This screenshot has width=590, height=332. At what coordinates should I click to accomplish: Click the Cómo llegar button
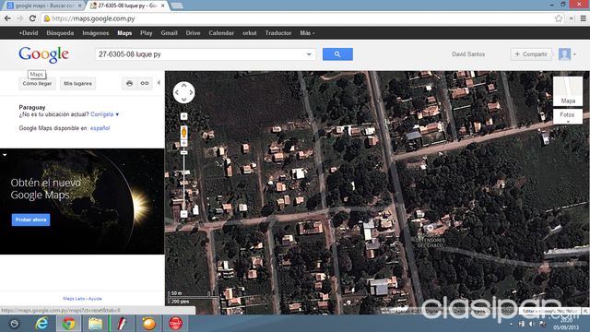(x=37, y=84)
